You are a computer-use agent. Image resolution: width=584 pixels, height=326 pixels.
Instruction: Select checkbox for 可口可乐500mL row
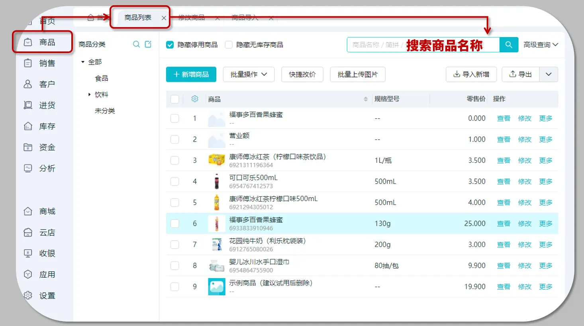pyautogui.click(x=175, y=182)
